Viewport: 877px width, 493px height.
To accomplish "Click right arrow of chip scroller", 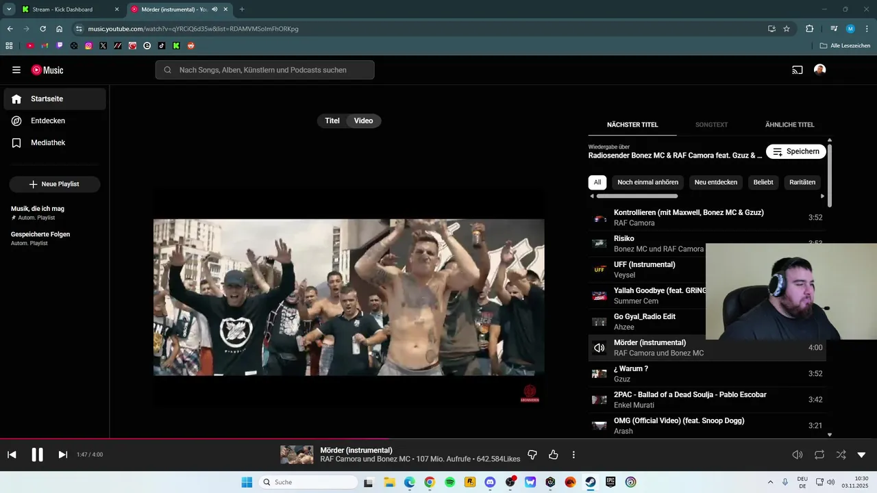I will (x=823, y=197).
